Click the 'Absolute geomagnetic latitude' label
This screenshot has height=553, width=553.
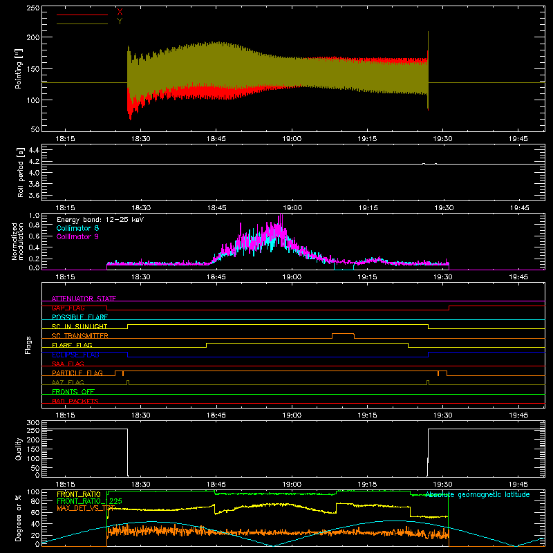(478, 495)
